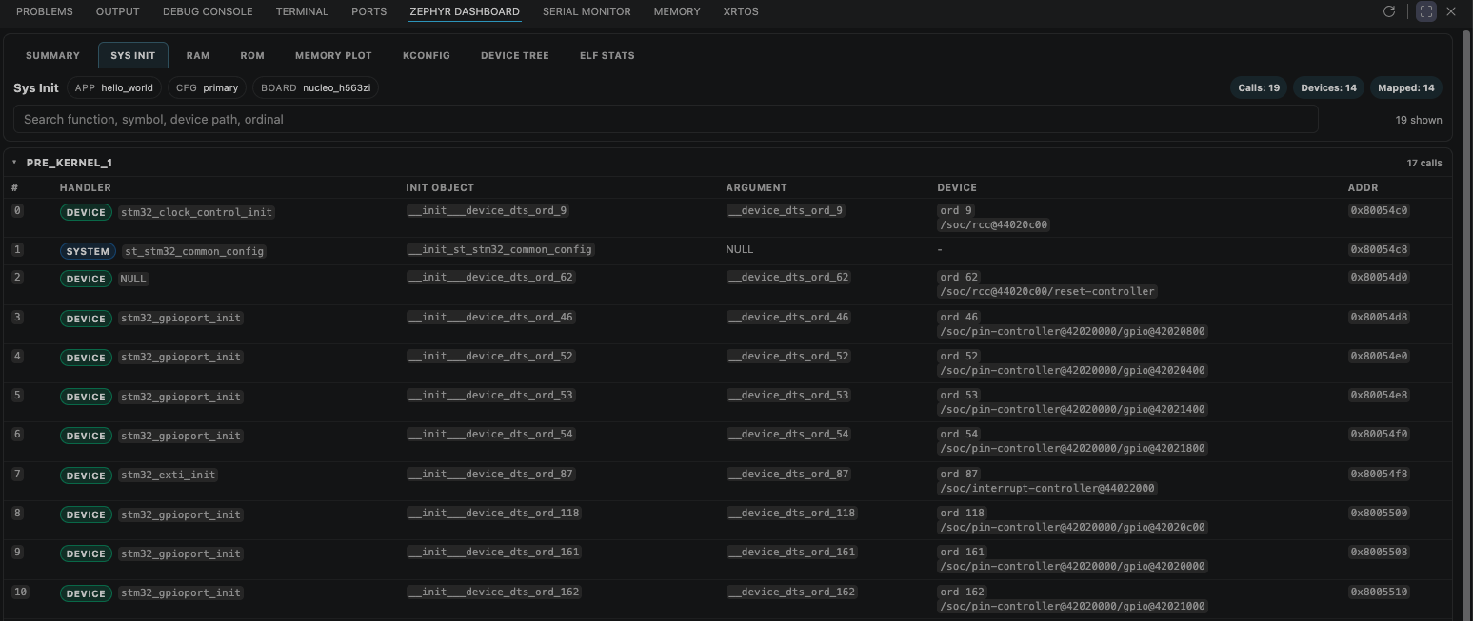
Task: Click the search function, symbol field
Action: [x=666, y=119]
